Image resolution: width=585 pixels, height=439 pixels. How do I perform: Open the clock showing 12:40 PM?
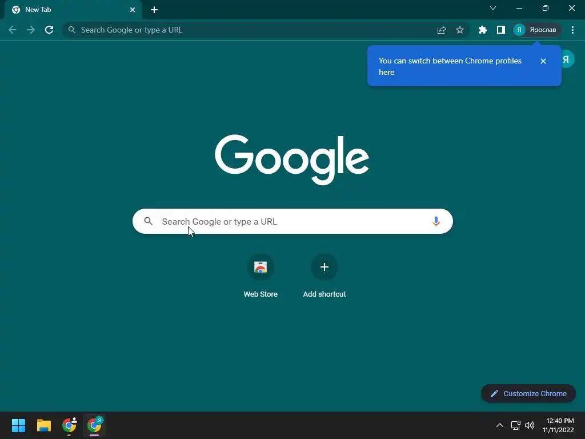pyautogui.click(x=558, y=425)
